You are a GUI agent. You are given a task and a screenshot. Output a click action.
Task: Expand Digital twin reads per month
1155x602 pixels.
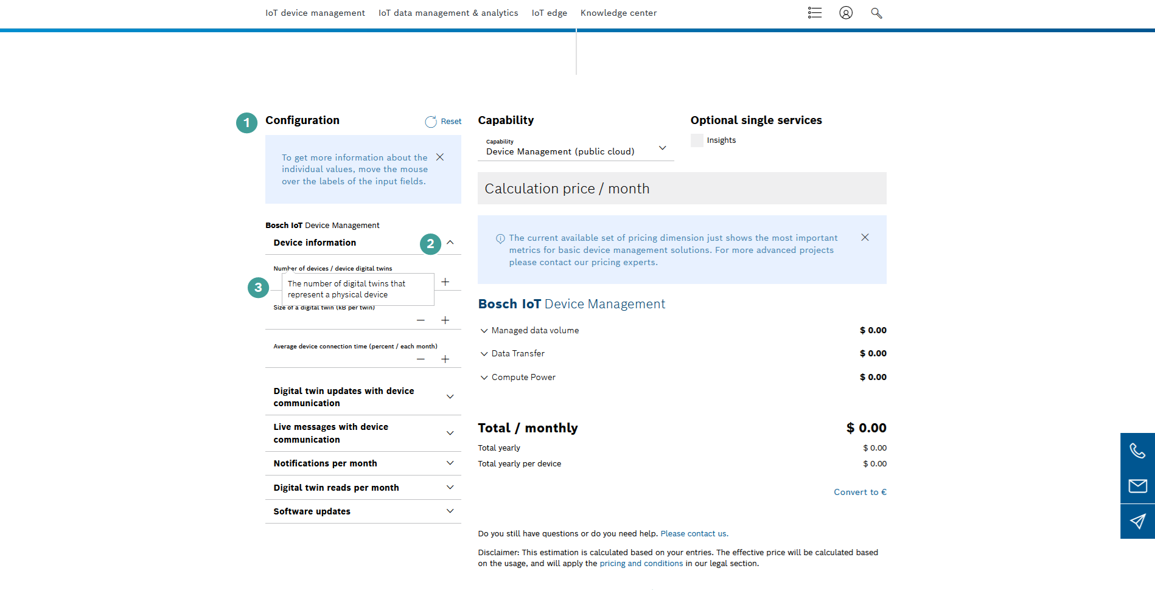click(450, 488)
